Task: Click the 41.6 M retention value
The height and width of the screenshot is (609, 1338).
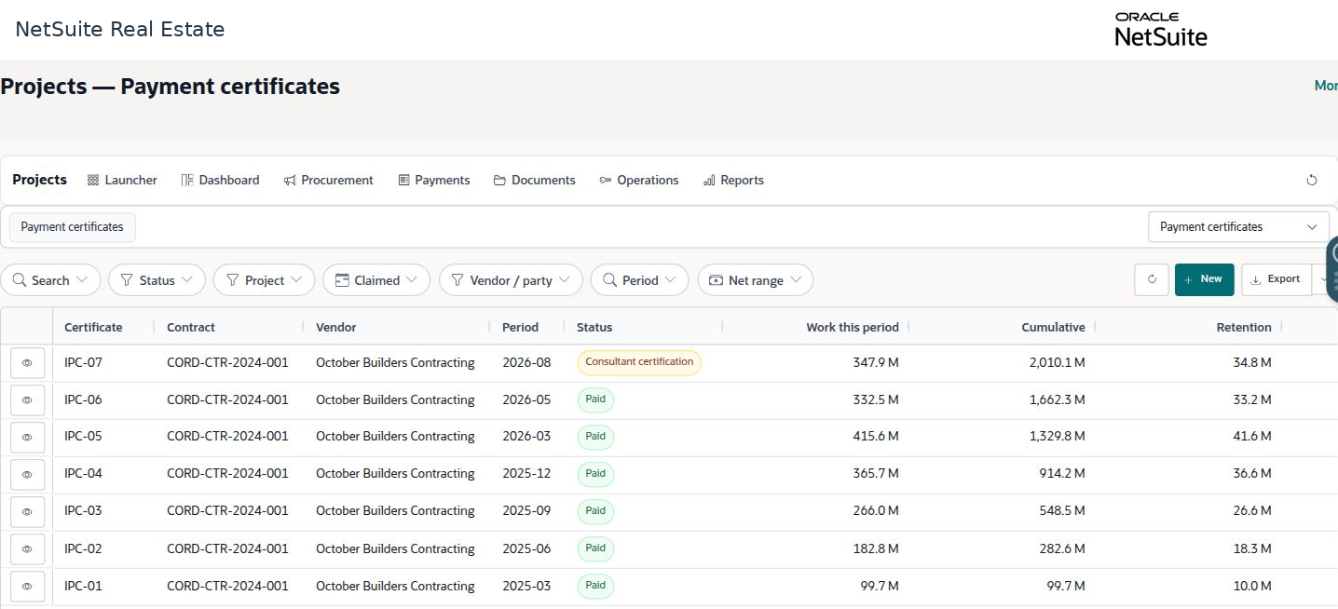Action: point(1252,437)
